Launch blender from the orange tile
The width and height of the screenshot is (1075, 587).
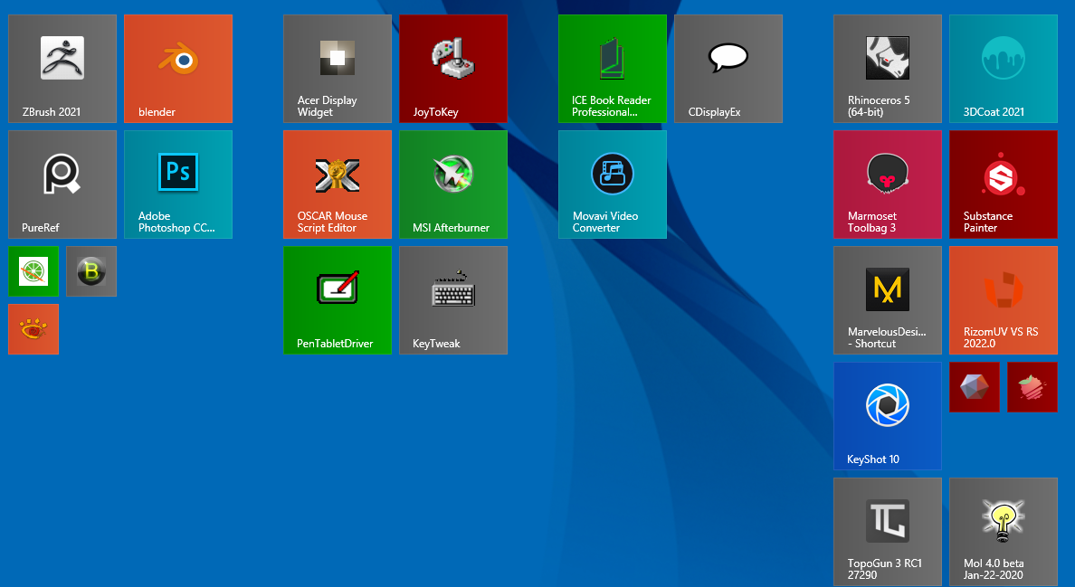178,69
